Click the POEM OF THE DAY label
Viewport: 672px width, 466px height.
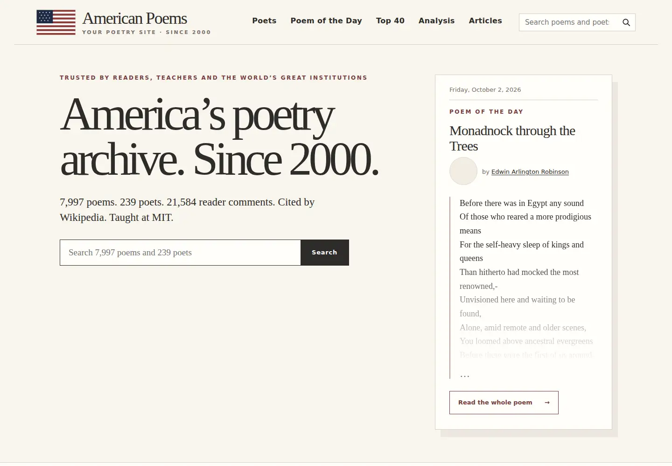pyautogui.click(x=486, y=112)
